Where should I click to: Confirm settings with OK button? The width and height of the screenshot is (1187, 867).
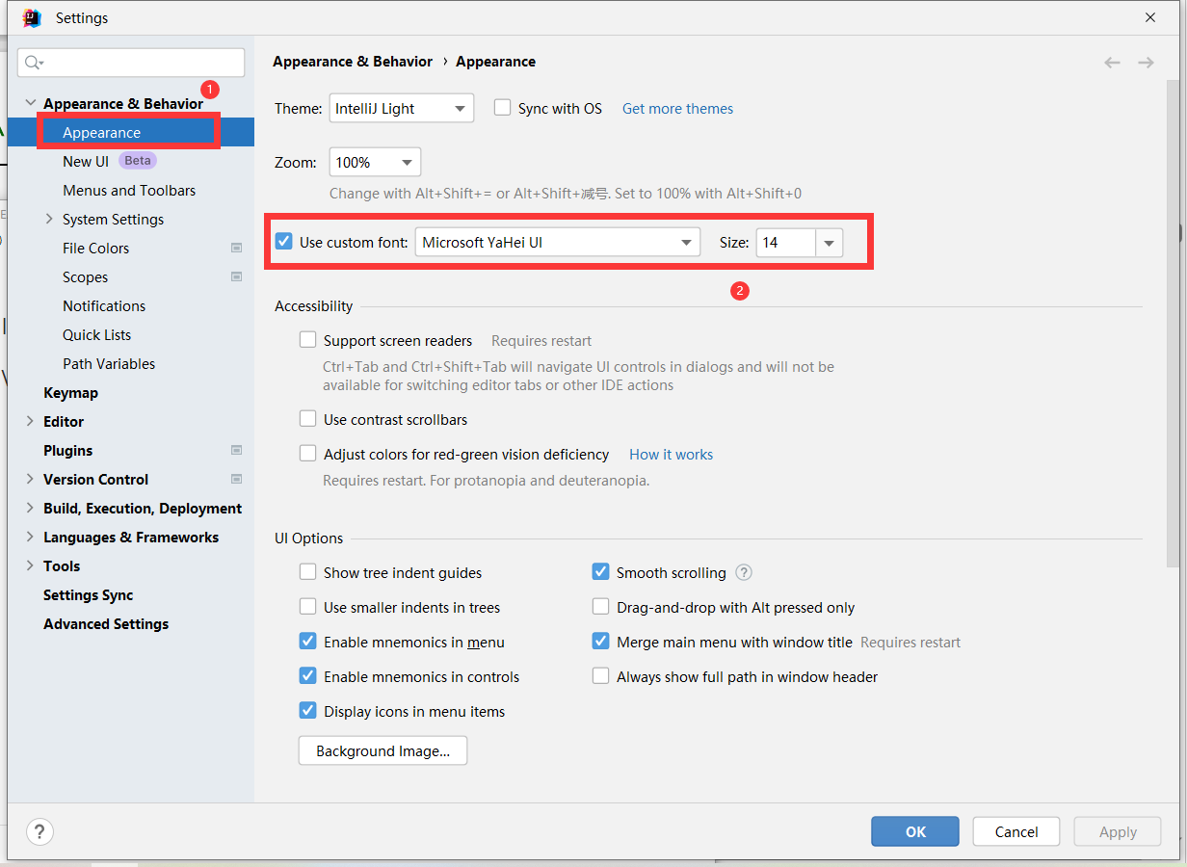(x=915, y=831)
